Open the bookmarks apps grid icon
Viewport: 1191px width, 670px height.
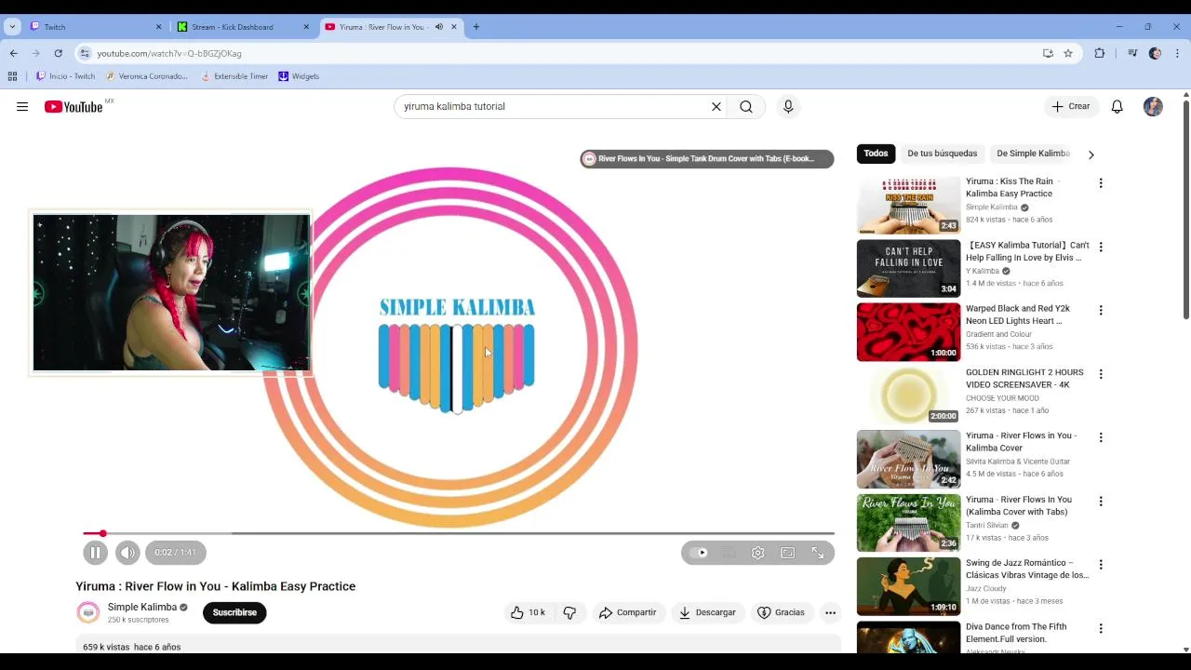(x=12, y=76)
